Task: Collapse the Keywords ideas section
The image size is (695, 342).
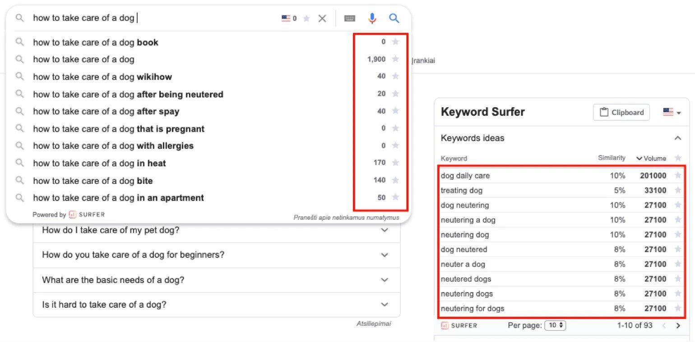Action: [x=677, y=138]
